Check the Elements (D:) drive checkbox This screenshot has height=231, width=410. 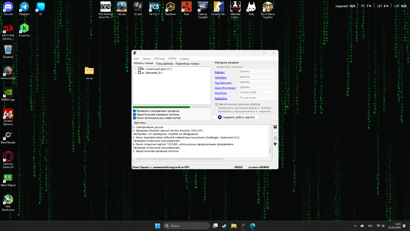point(139,73)
